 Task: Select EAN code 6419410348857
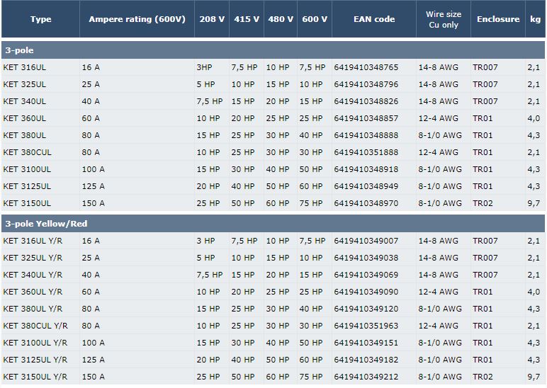366,118
